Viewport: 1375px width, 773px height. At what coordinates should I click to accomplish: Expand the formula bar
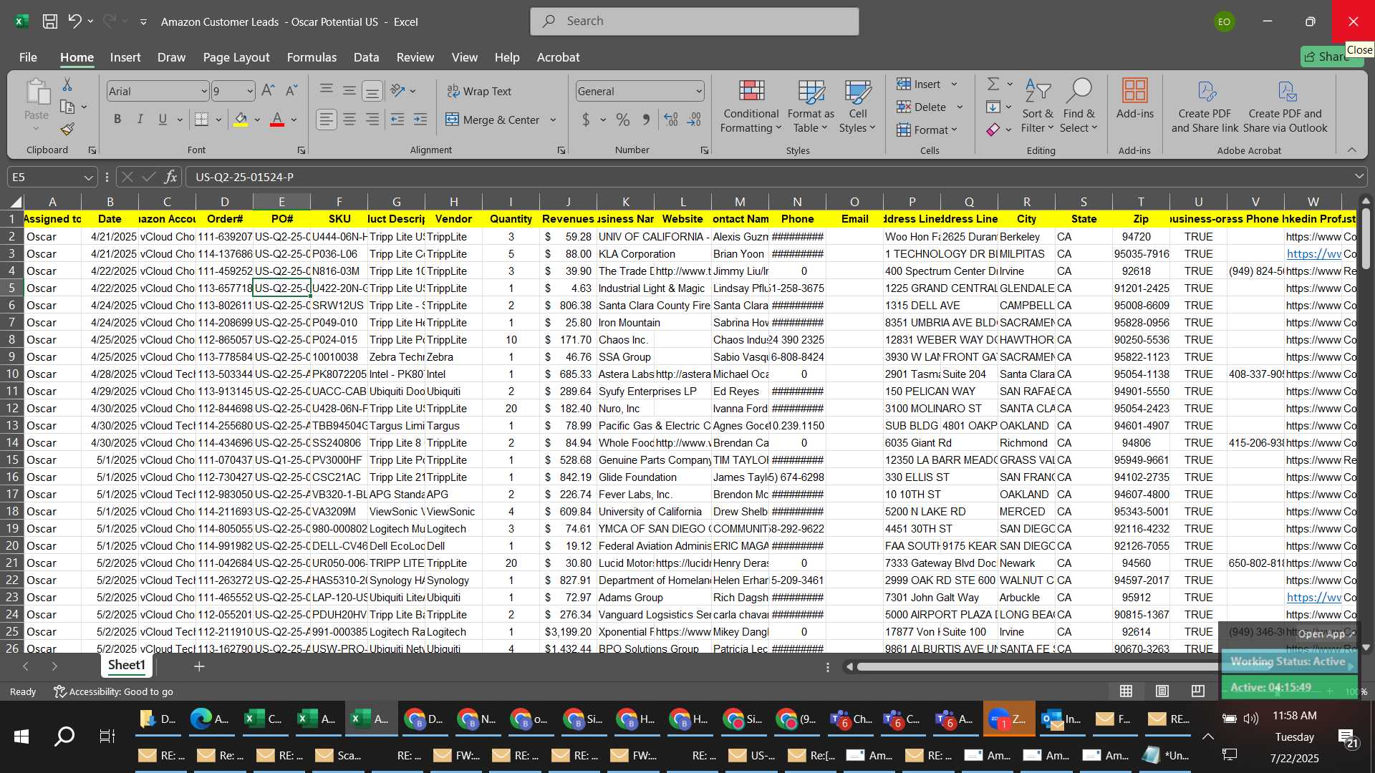1359,177
